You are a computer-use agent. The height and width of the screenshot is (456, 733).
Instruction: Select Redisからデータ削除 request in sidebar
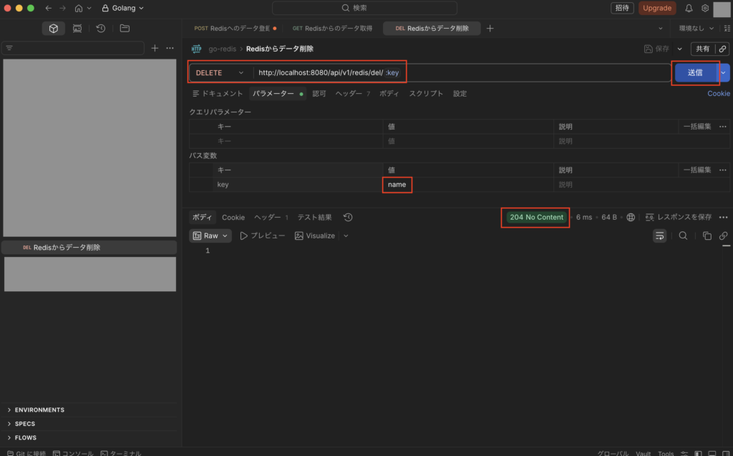coord(67,248)
